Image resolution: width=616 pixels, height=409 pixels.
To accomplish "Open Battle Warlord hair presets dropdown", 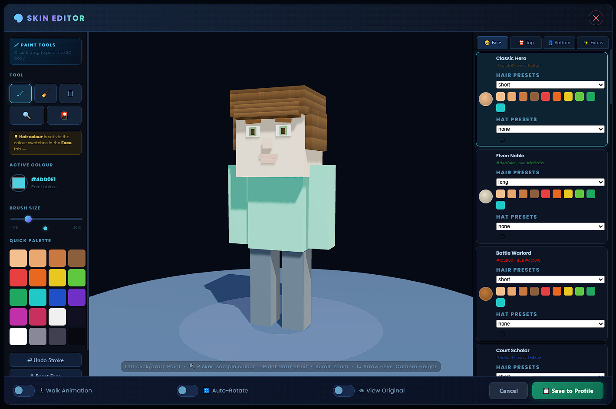I will coord(550,279).
